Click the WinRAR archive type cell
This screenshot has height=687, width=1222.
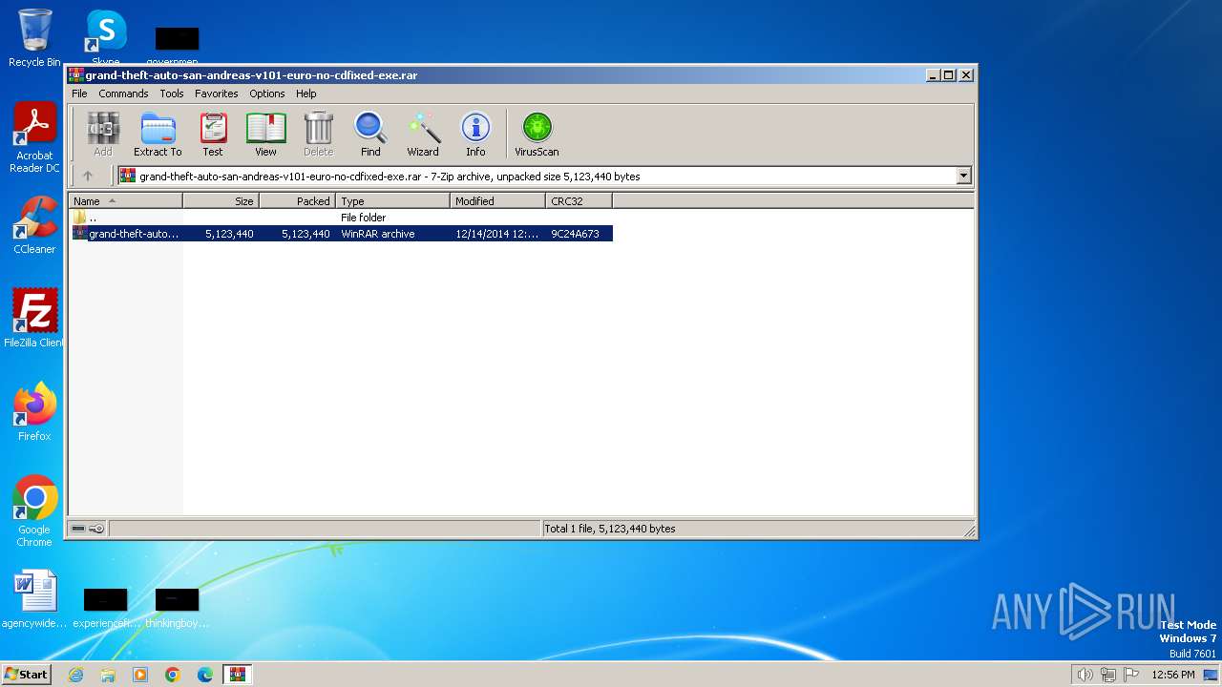pos(378,234)
